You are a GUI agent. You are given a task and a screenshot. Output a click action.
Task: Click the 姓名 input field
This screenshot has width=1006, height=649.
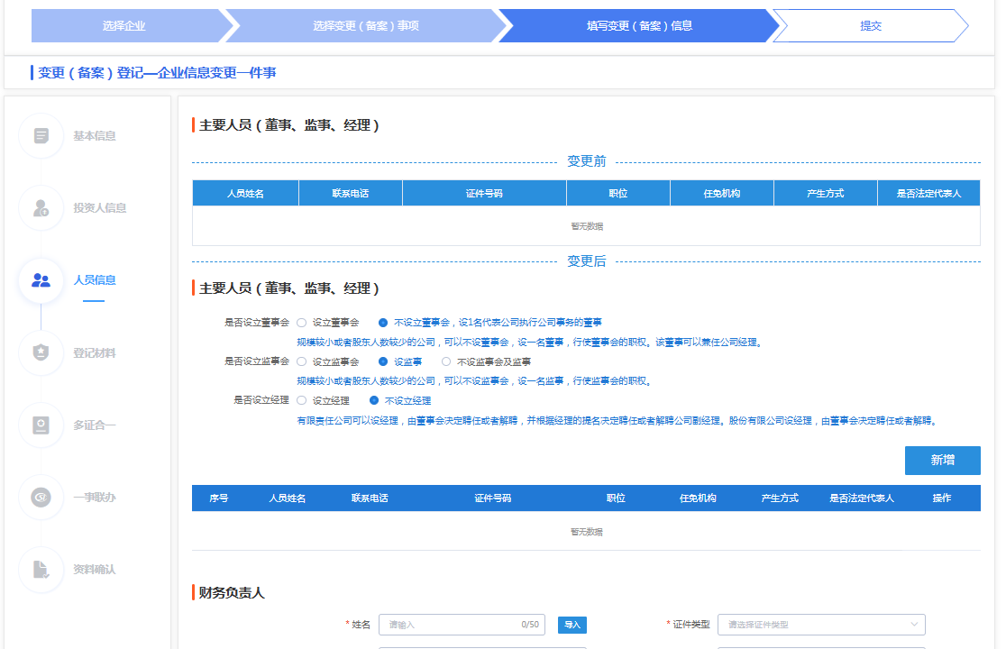pyautogui.click(x=451, y=625)
